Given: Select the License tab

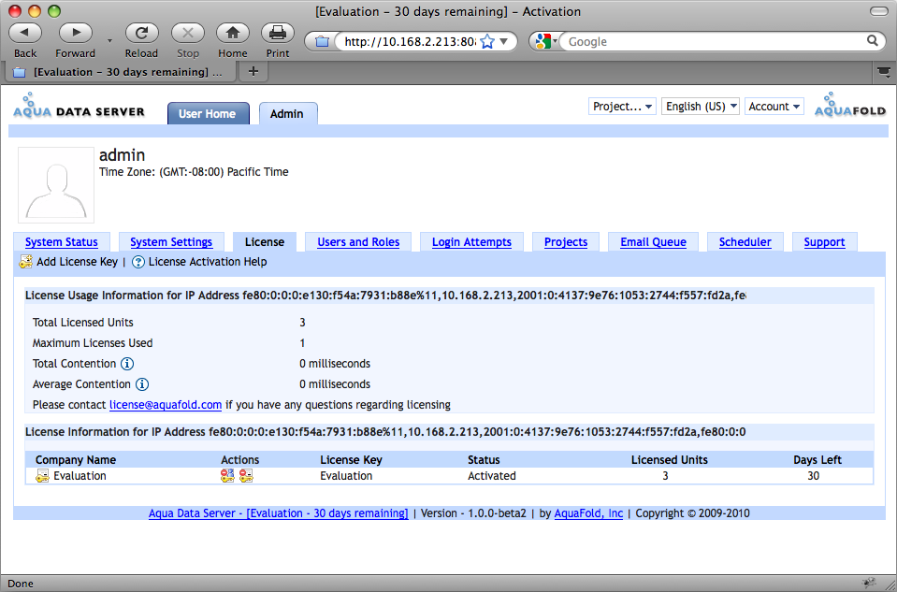Looking at the screenshot, I should point(265,242).
